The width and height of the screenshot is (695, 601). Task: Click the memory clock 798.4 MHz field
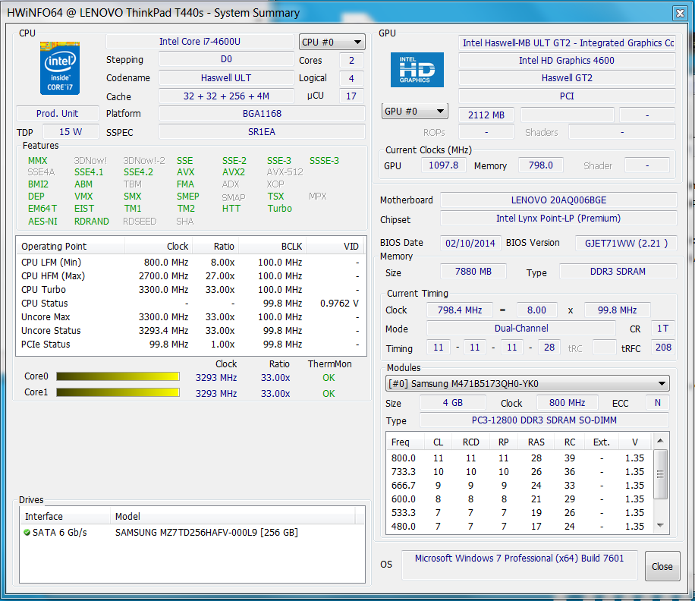460,310
